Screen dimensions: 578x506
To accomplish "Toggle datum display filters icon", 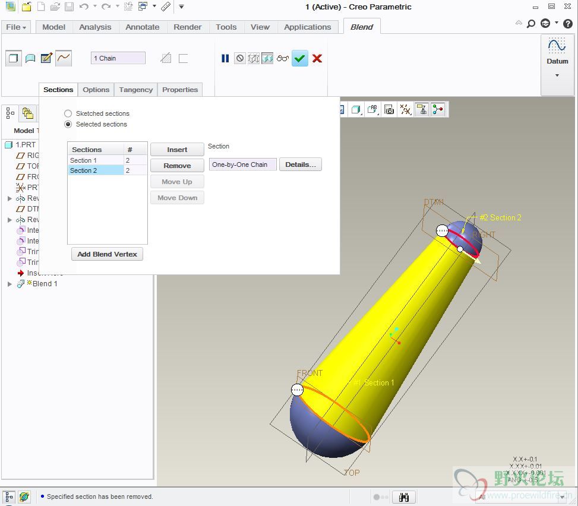I will tap(406, 109).
